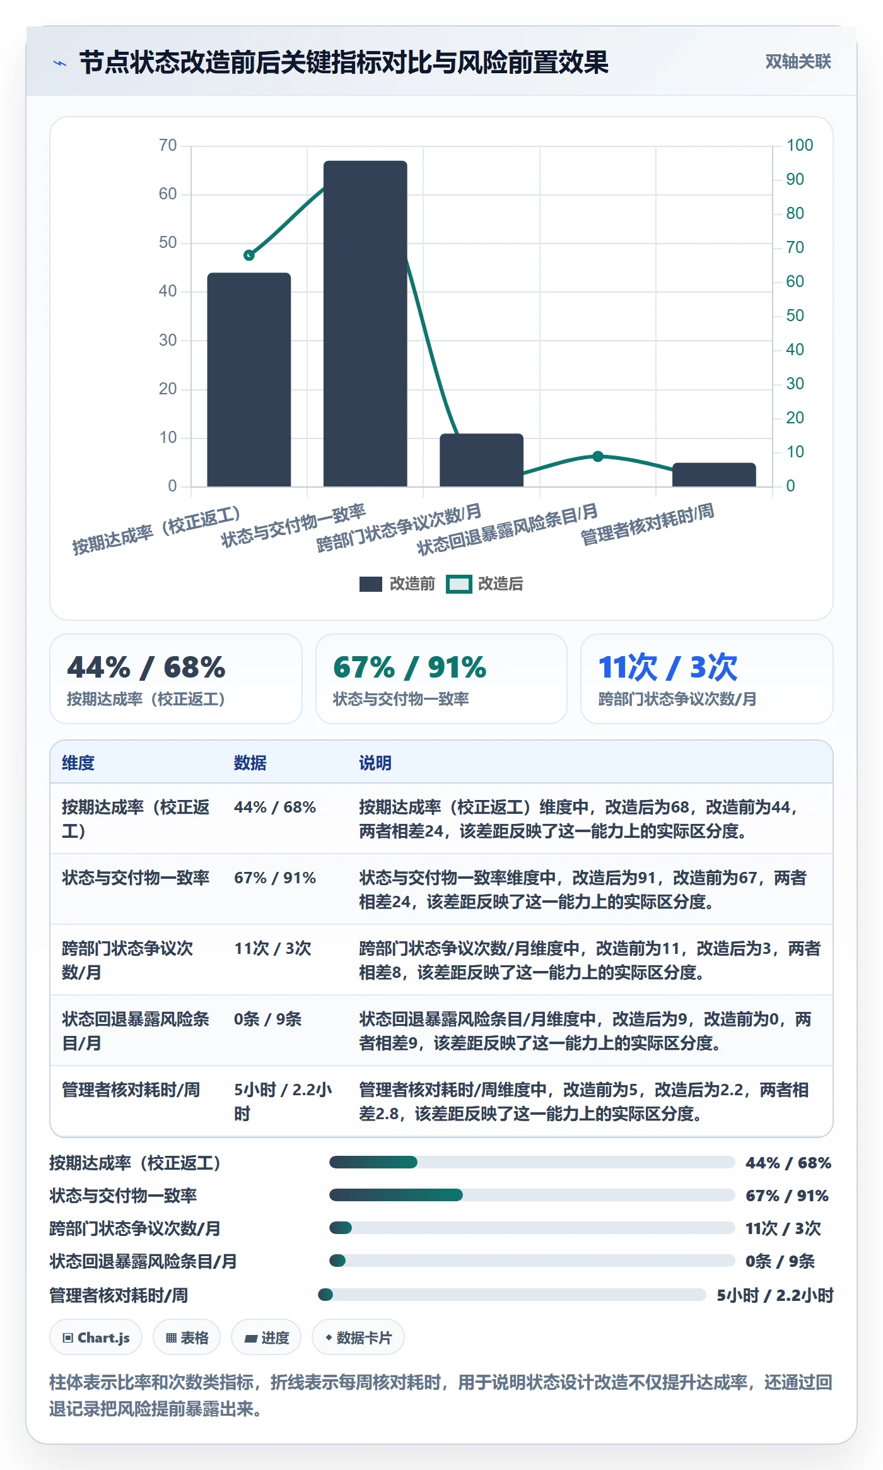
Task: Click progress value 5小时 / 2.2小时
Action: pos(775,1295)
